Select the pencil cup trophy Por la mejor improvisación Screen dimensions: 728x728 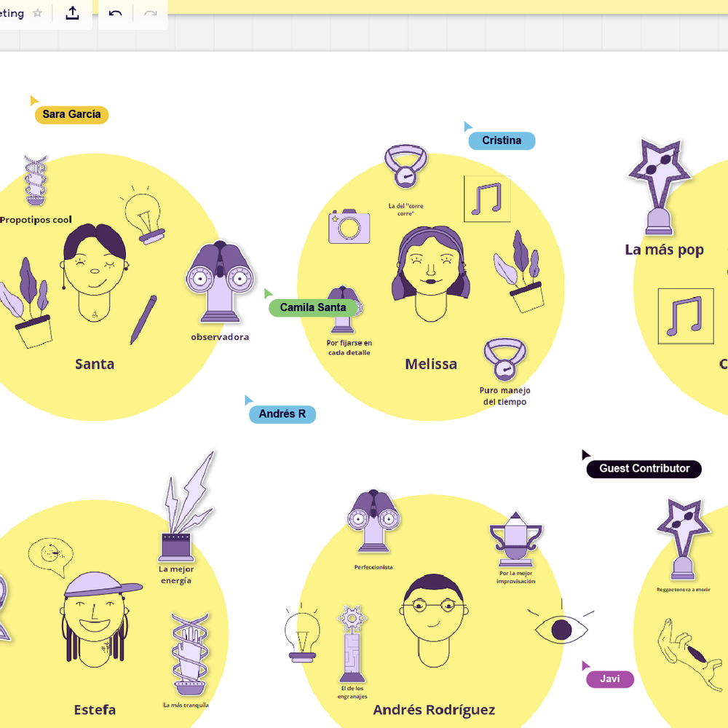click(516, 539)
